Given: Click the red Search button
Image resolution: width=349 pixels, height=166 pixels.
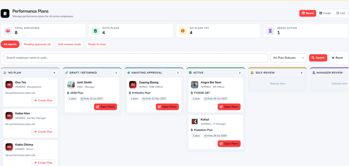Looking at the screenshot, I should pyautogui.click(x=318, y=58).
